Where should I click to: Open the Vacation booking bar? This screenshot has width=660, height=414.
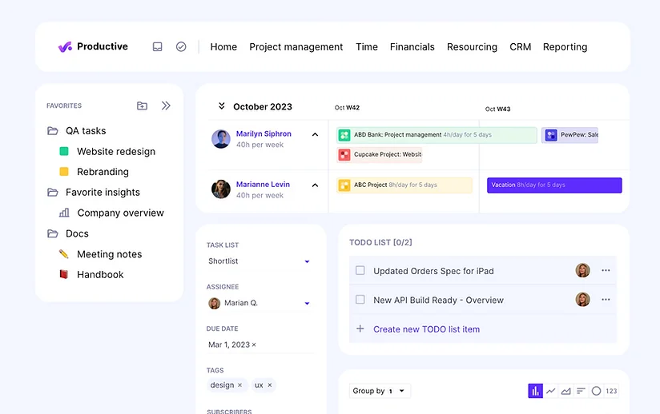(554, 185)
